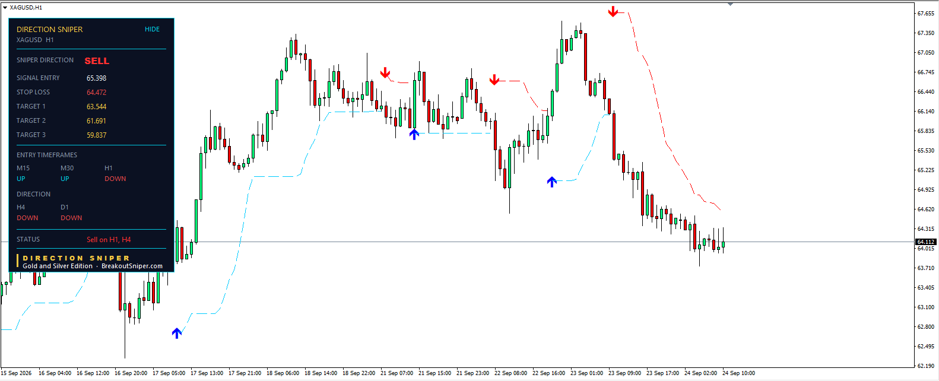939x381 pixels.
Task: Select the status text 'Sell on H1, H4'
Action: [x=109, y=239]
